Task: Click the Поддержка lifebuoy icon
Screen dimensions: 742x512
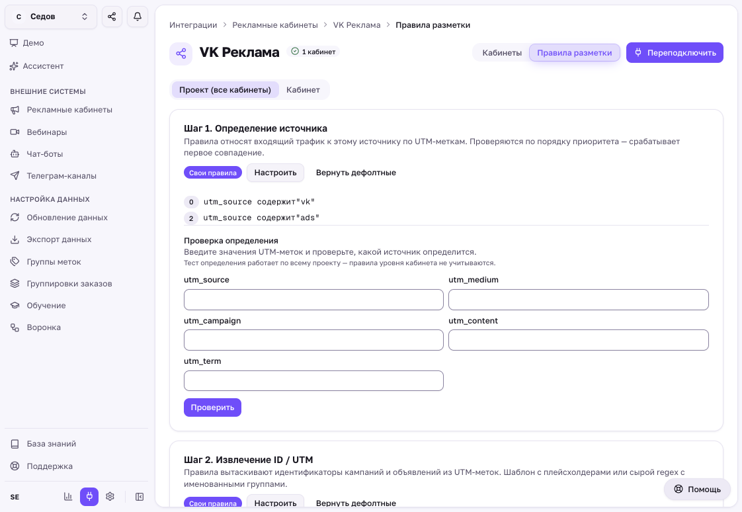Action: coord(15,466)
